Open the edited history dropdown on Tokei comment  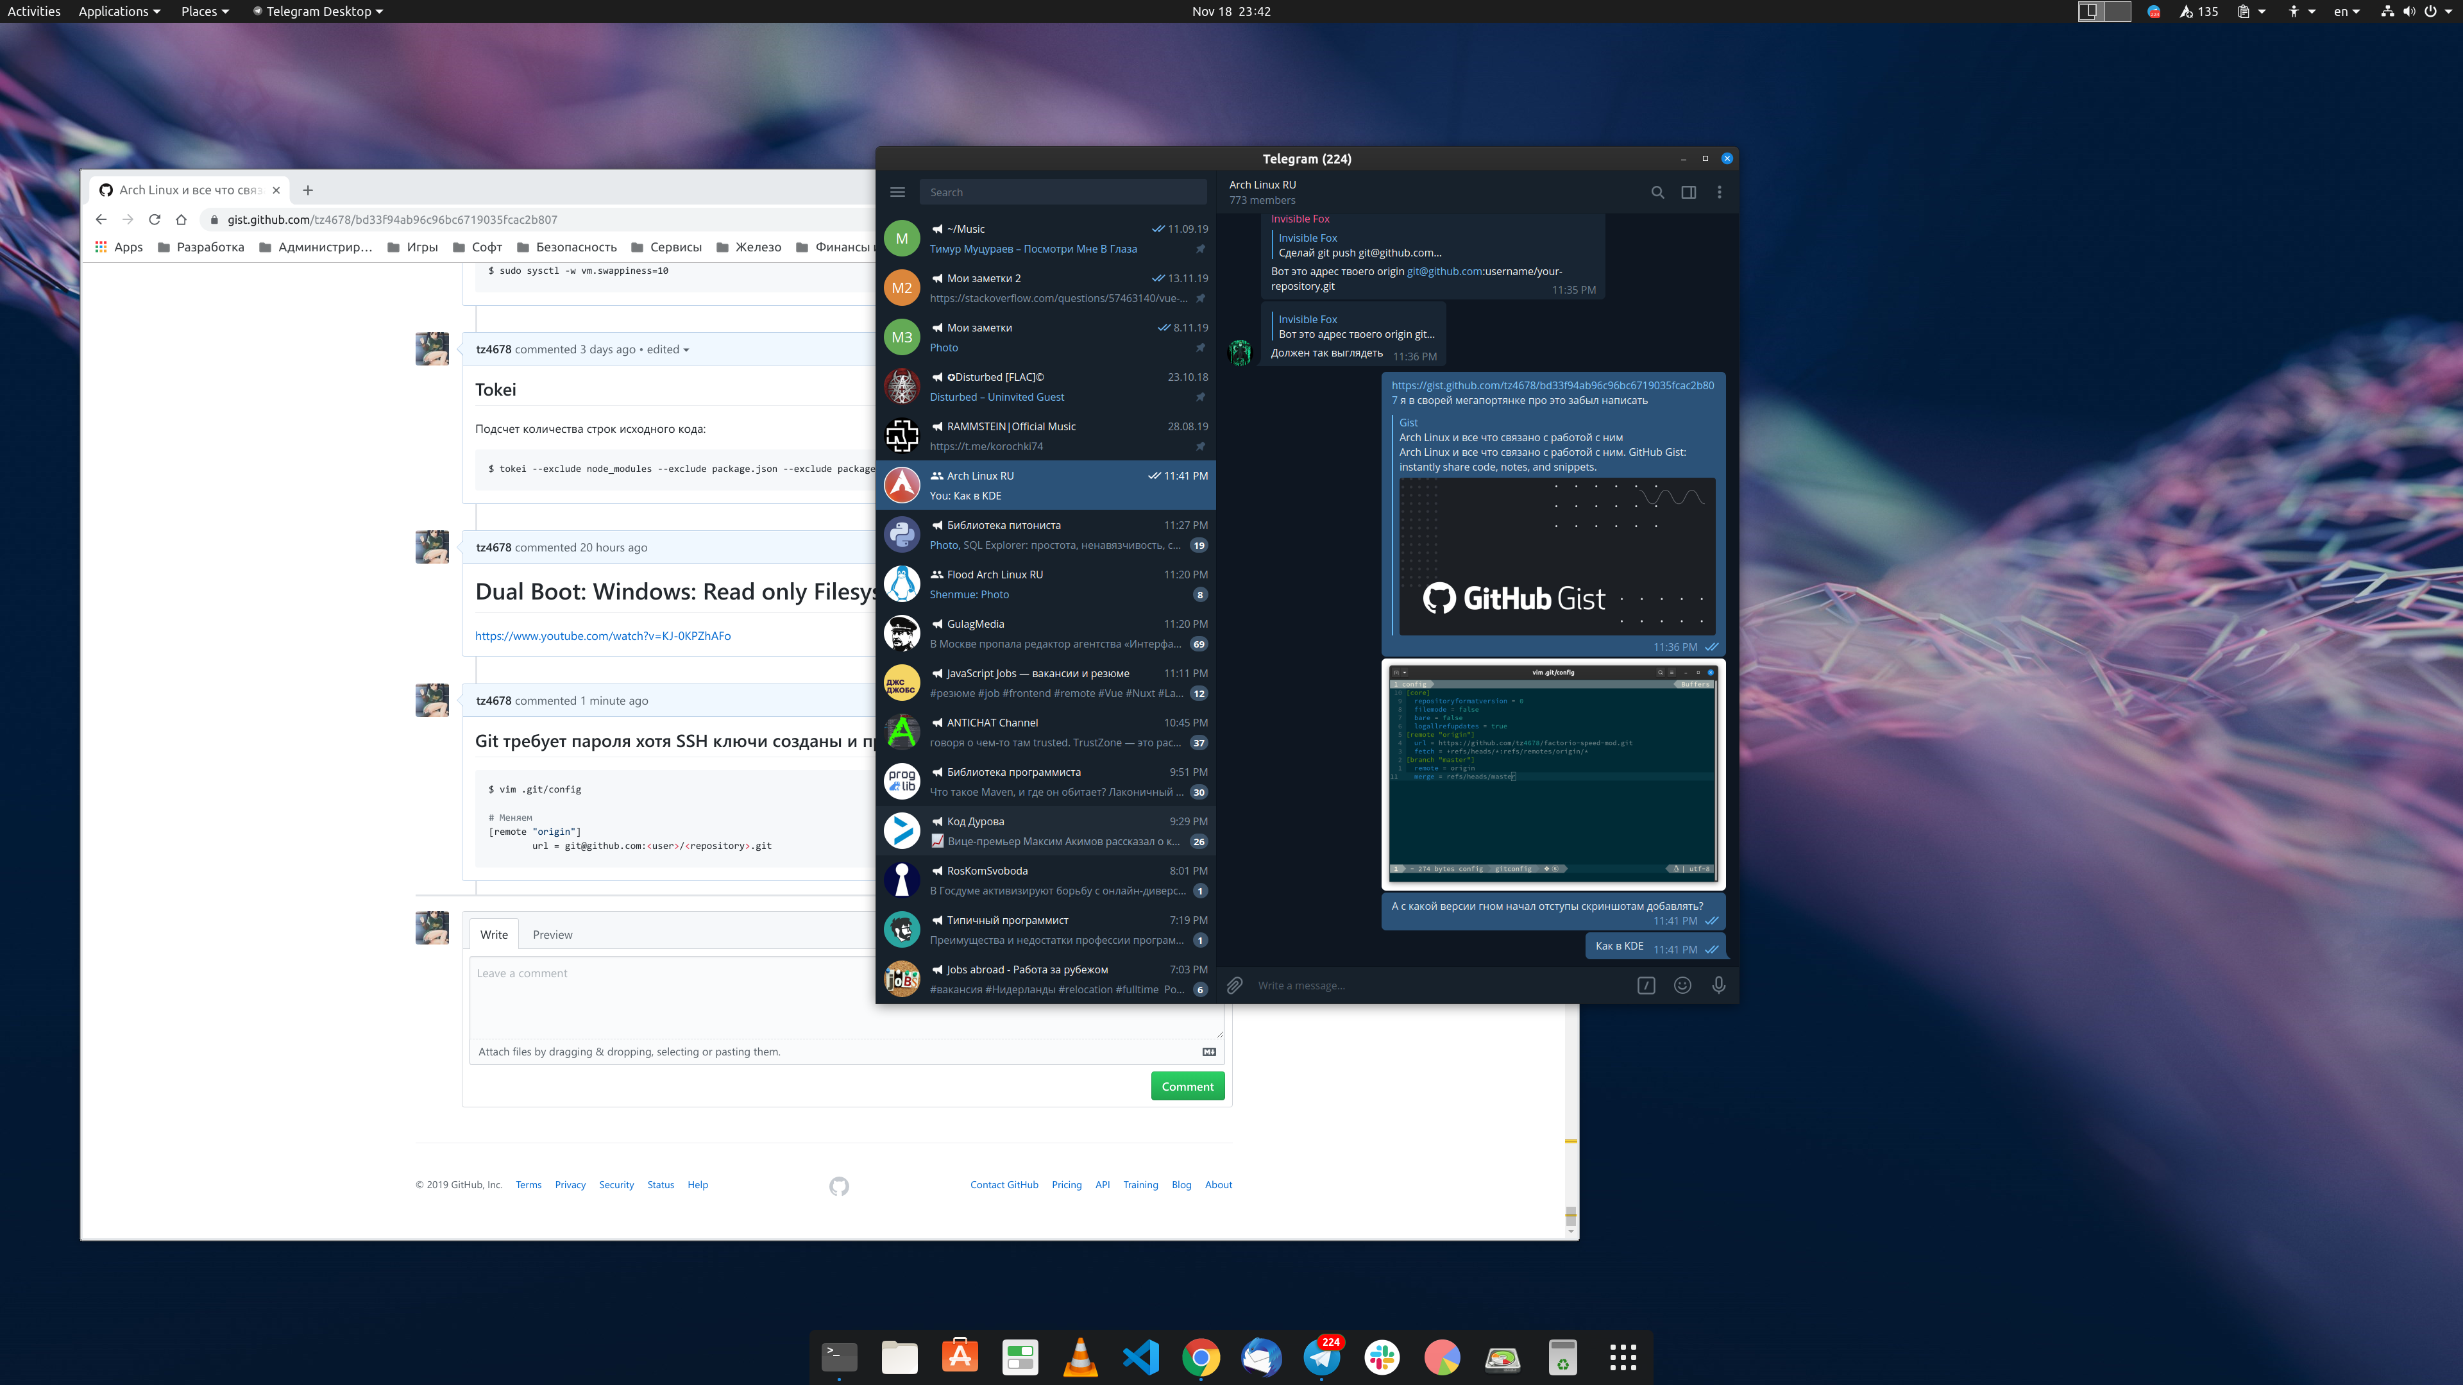[667, 350]
